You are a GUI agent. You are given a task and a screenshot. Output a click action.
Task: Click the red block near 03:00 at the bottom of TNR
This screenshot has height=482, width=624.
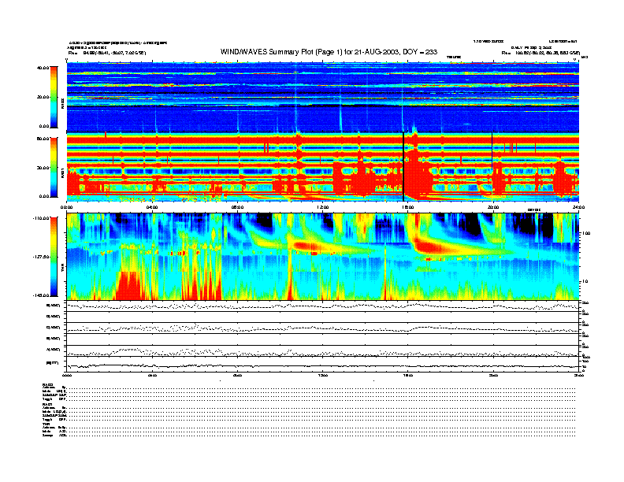(129, 285)
